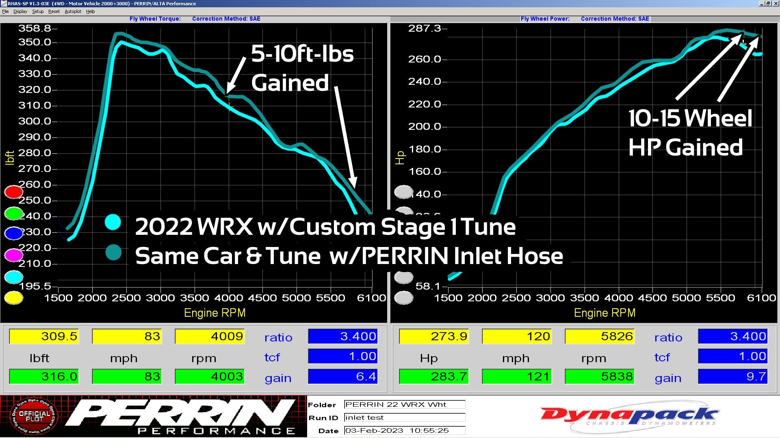Toggle the cyan run visibility circle

pyautogui.click(x=13, y=277)
